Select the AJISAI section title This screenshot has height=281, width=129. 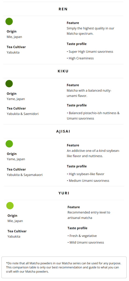pos(63,131)
